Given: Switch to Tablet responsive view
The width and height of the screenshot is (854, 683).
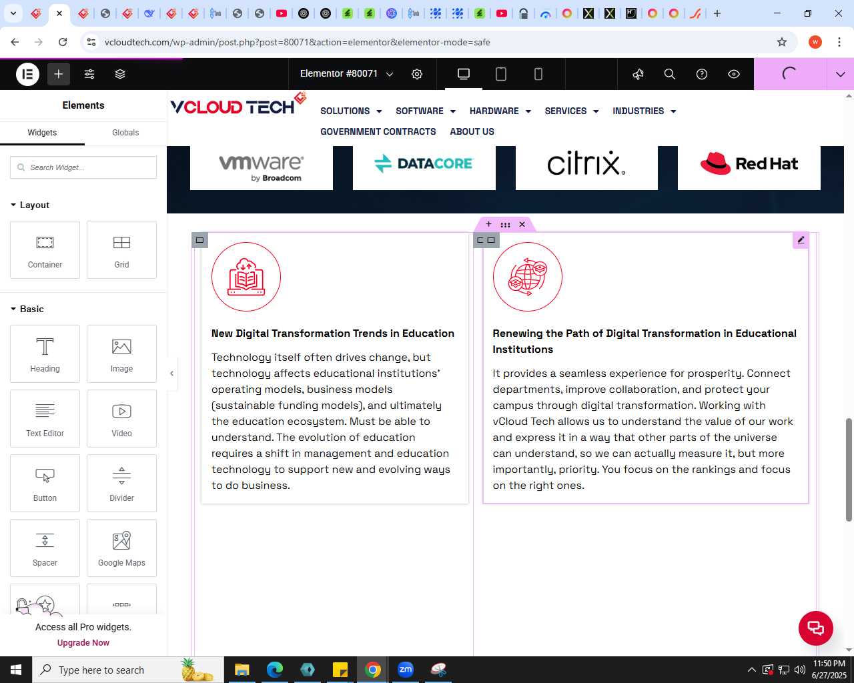Looking at the screenshot, I should coord(501,74).
